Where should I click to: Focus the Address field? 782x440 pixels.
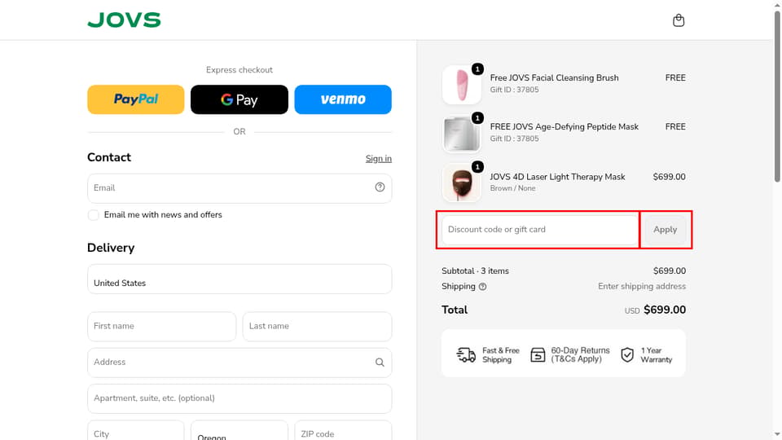point(239,362)
